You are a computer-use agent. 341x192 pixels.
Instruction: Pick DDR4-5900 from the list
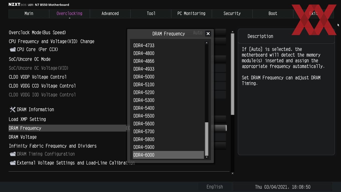168,147
